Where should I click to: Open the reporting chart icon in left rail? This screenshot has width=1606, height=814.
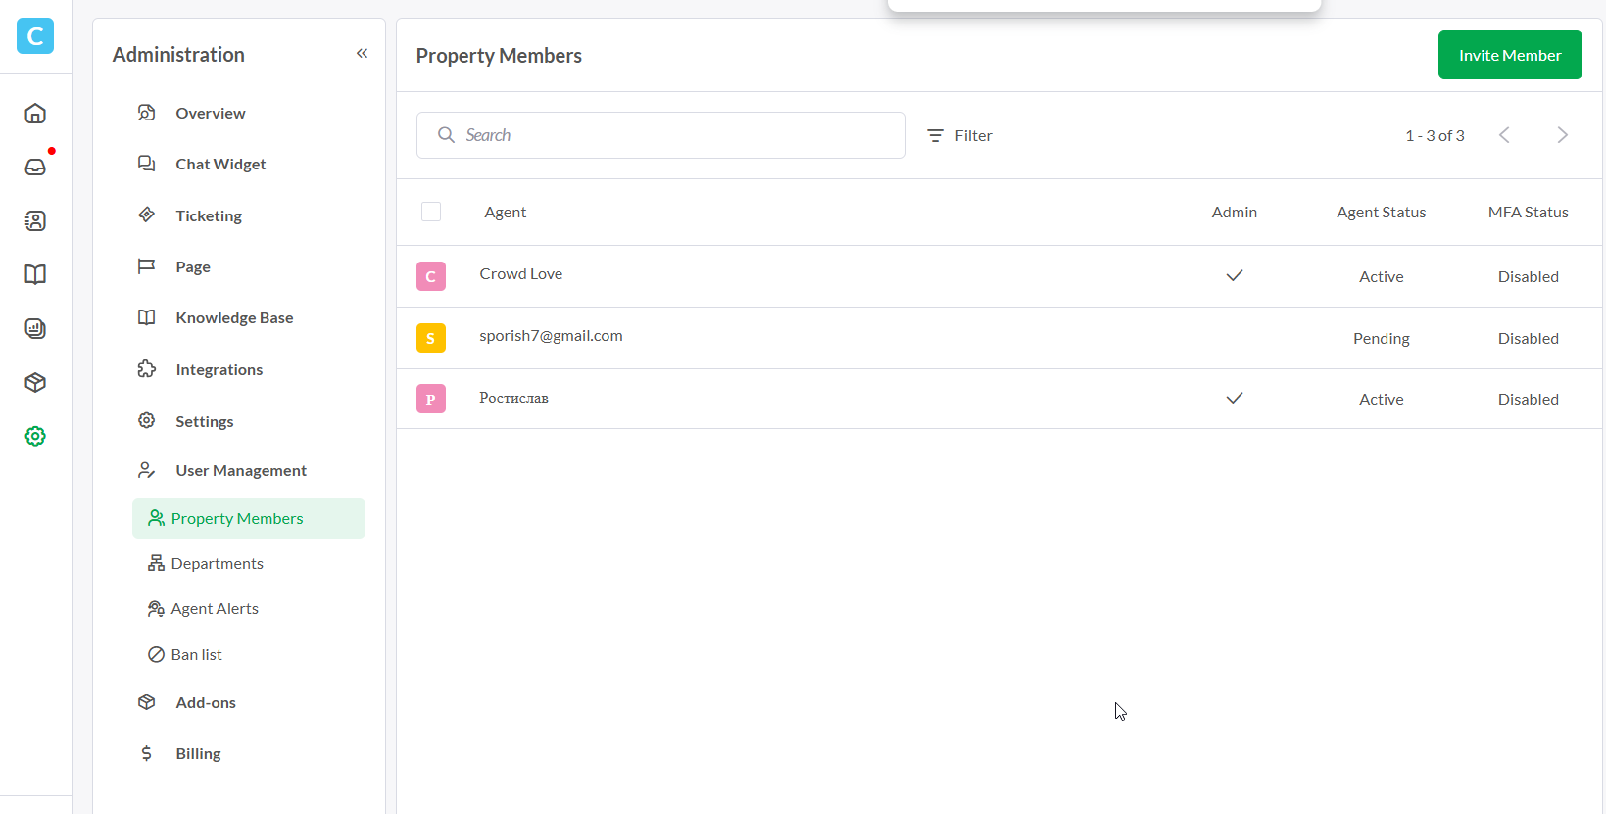point(35,329)
